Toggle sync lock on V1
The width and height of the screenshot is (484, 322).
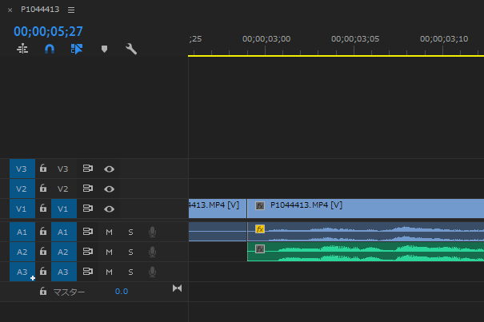point(88,209)
